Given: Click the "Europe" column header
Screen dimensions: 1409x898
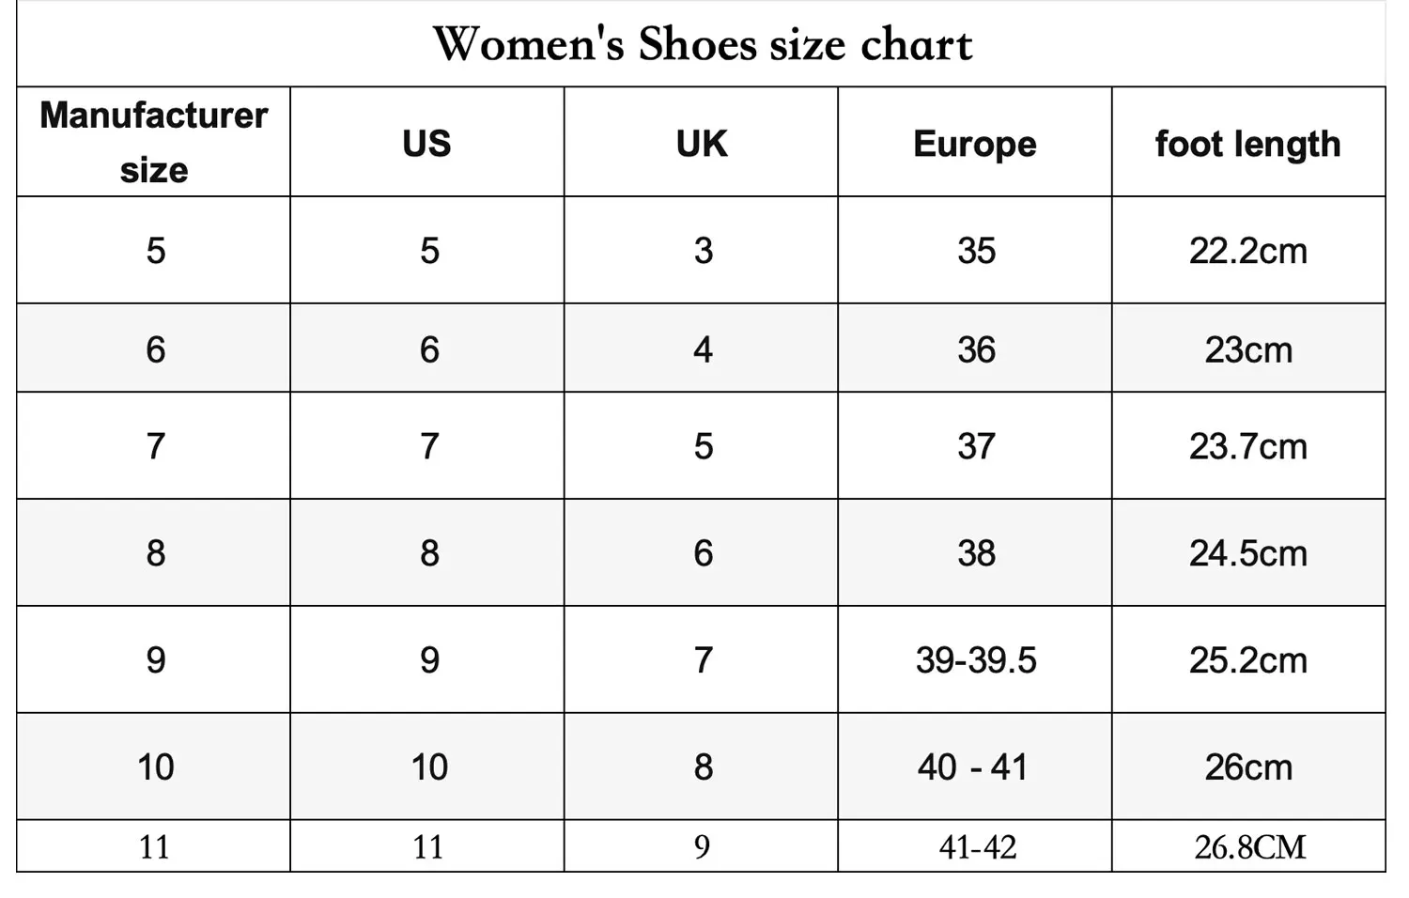Looking at the screenshot, I should pos(975,144).
